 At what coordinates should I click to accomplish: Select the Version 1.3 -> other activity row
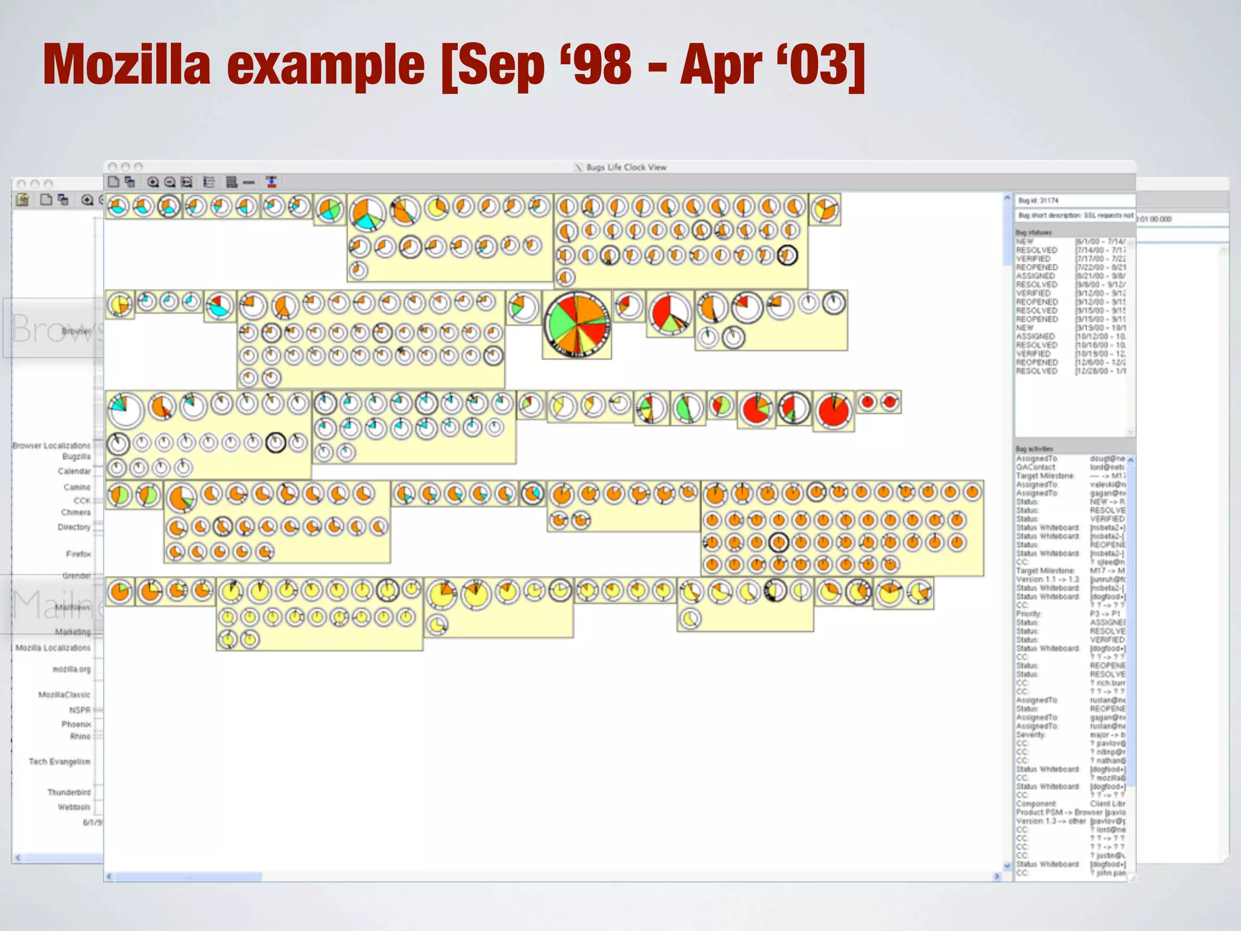pyautogui.click(x=1071, y=821)
